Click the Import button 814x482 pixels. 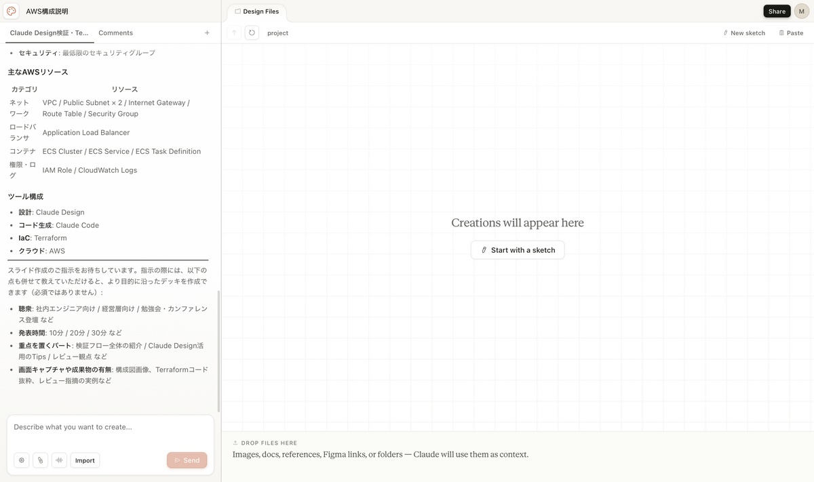(85, 460)
